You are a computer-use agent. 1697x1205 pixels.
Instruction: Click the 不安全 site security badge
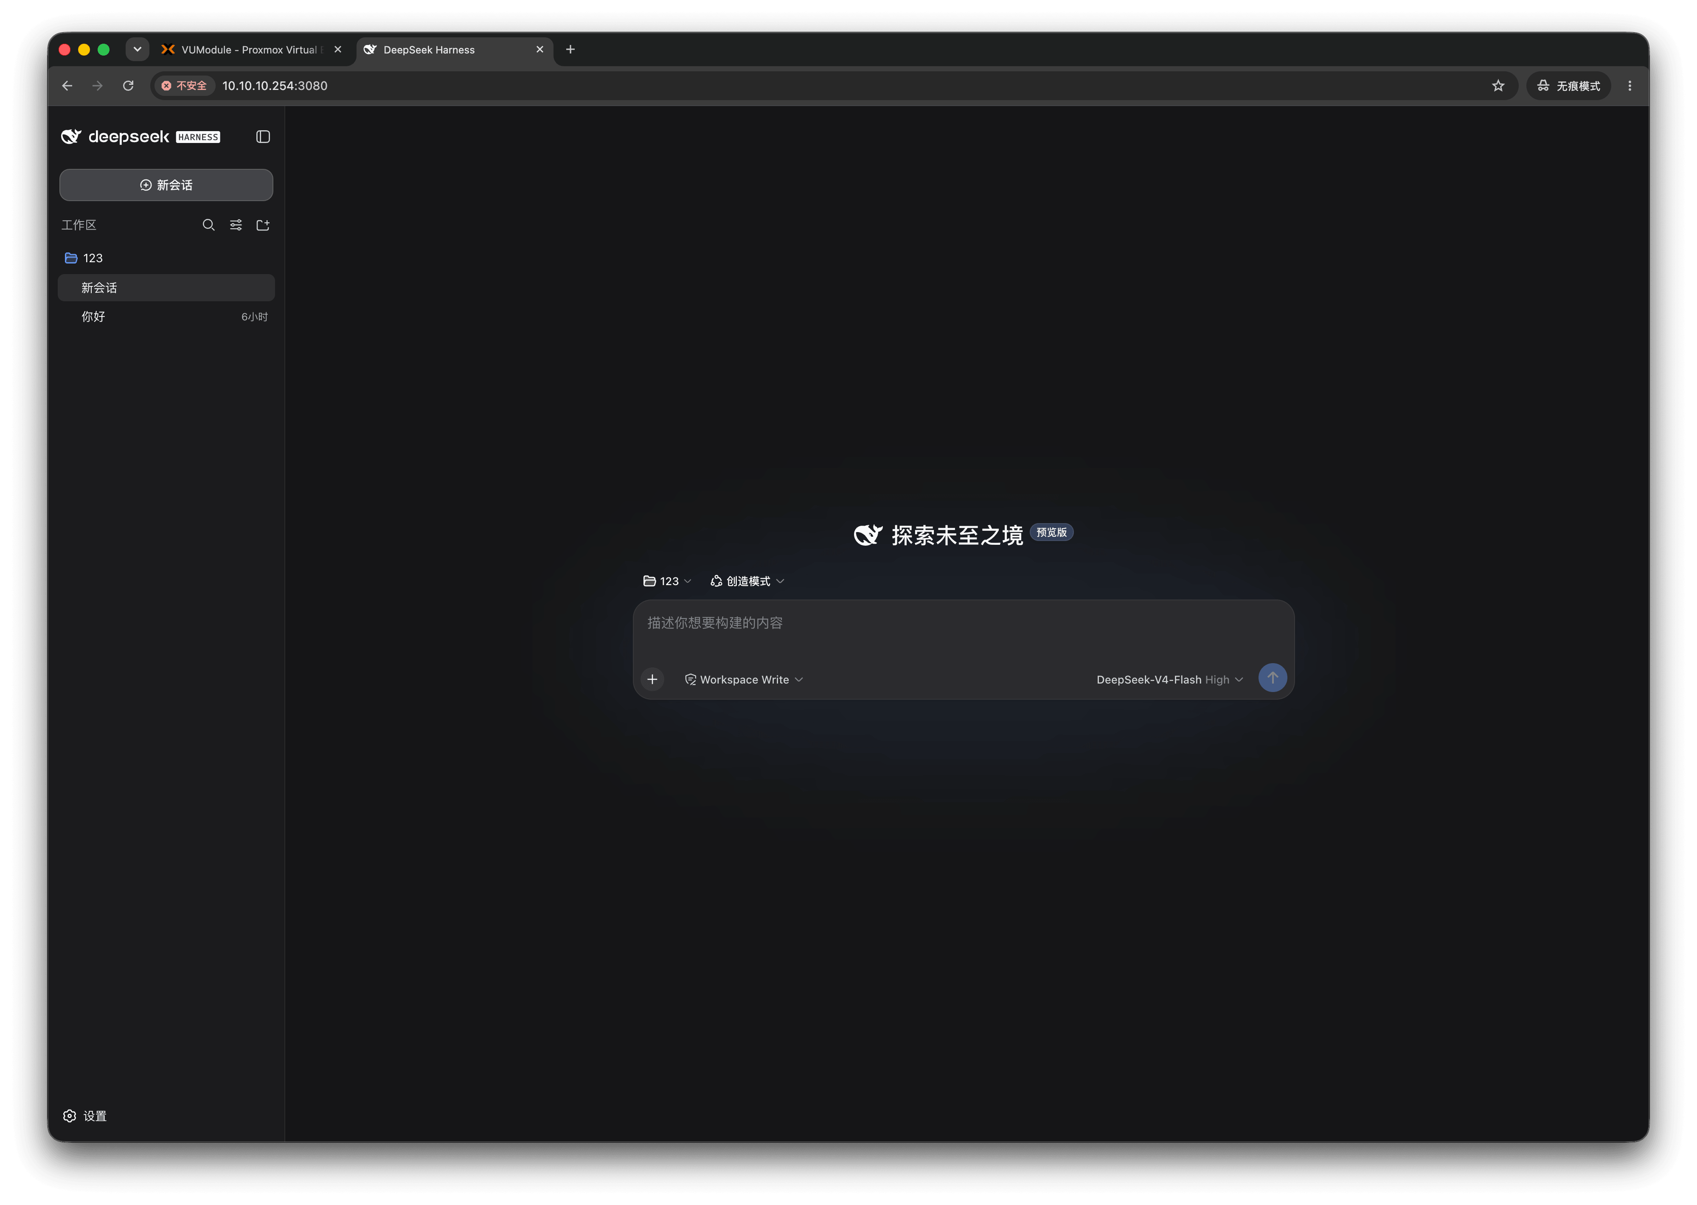coord(185,86)
